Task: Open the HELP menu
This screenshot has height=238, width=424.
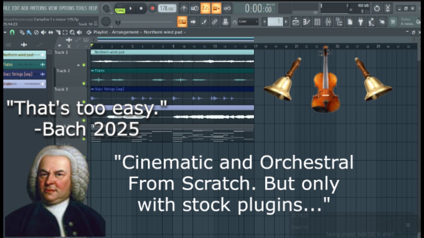Action: 93,8
